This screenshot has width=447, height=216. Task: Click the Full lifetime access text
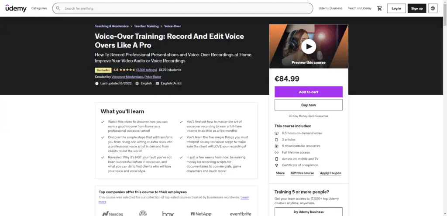pyautogui.click(x=296, y=152)
